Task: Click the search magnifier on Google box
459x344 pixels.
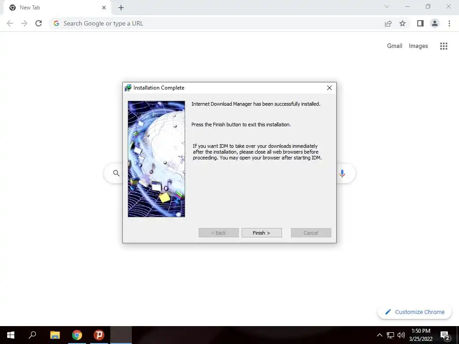Action: [116, 173]
